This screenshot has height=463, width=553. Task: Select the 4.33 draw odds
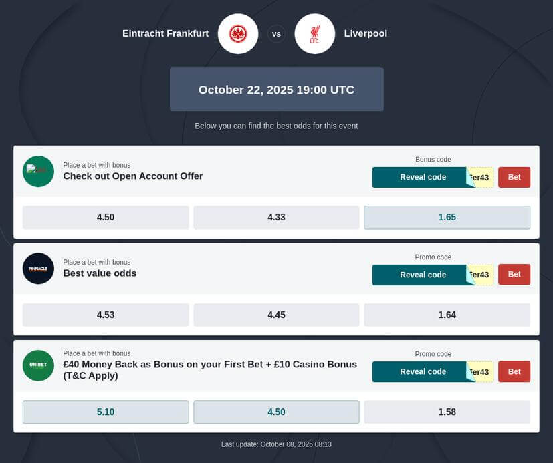276,217
